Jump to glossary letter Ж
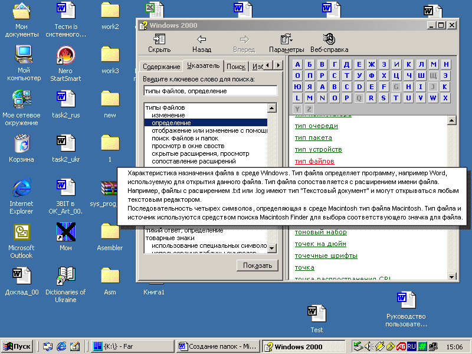Screen dimensions: 472x354 (372, 64)
